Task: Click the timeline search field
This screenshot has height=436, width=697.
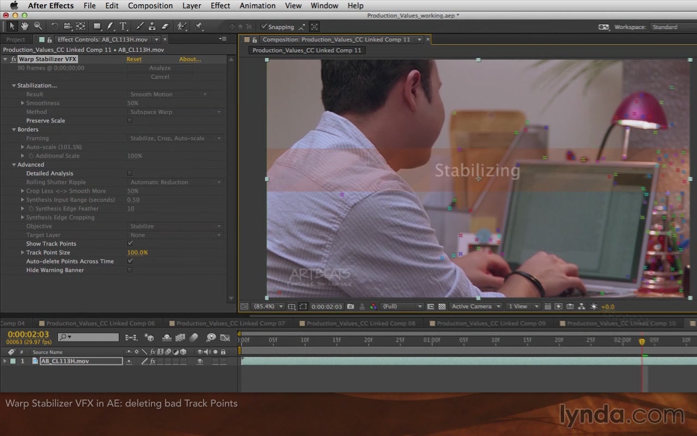Action: (x=89, y=337)
